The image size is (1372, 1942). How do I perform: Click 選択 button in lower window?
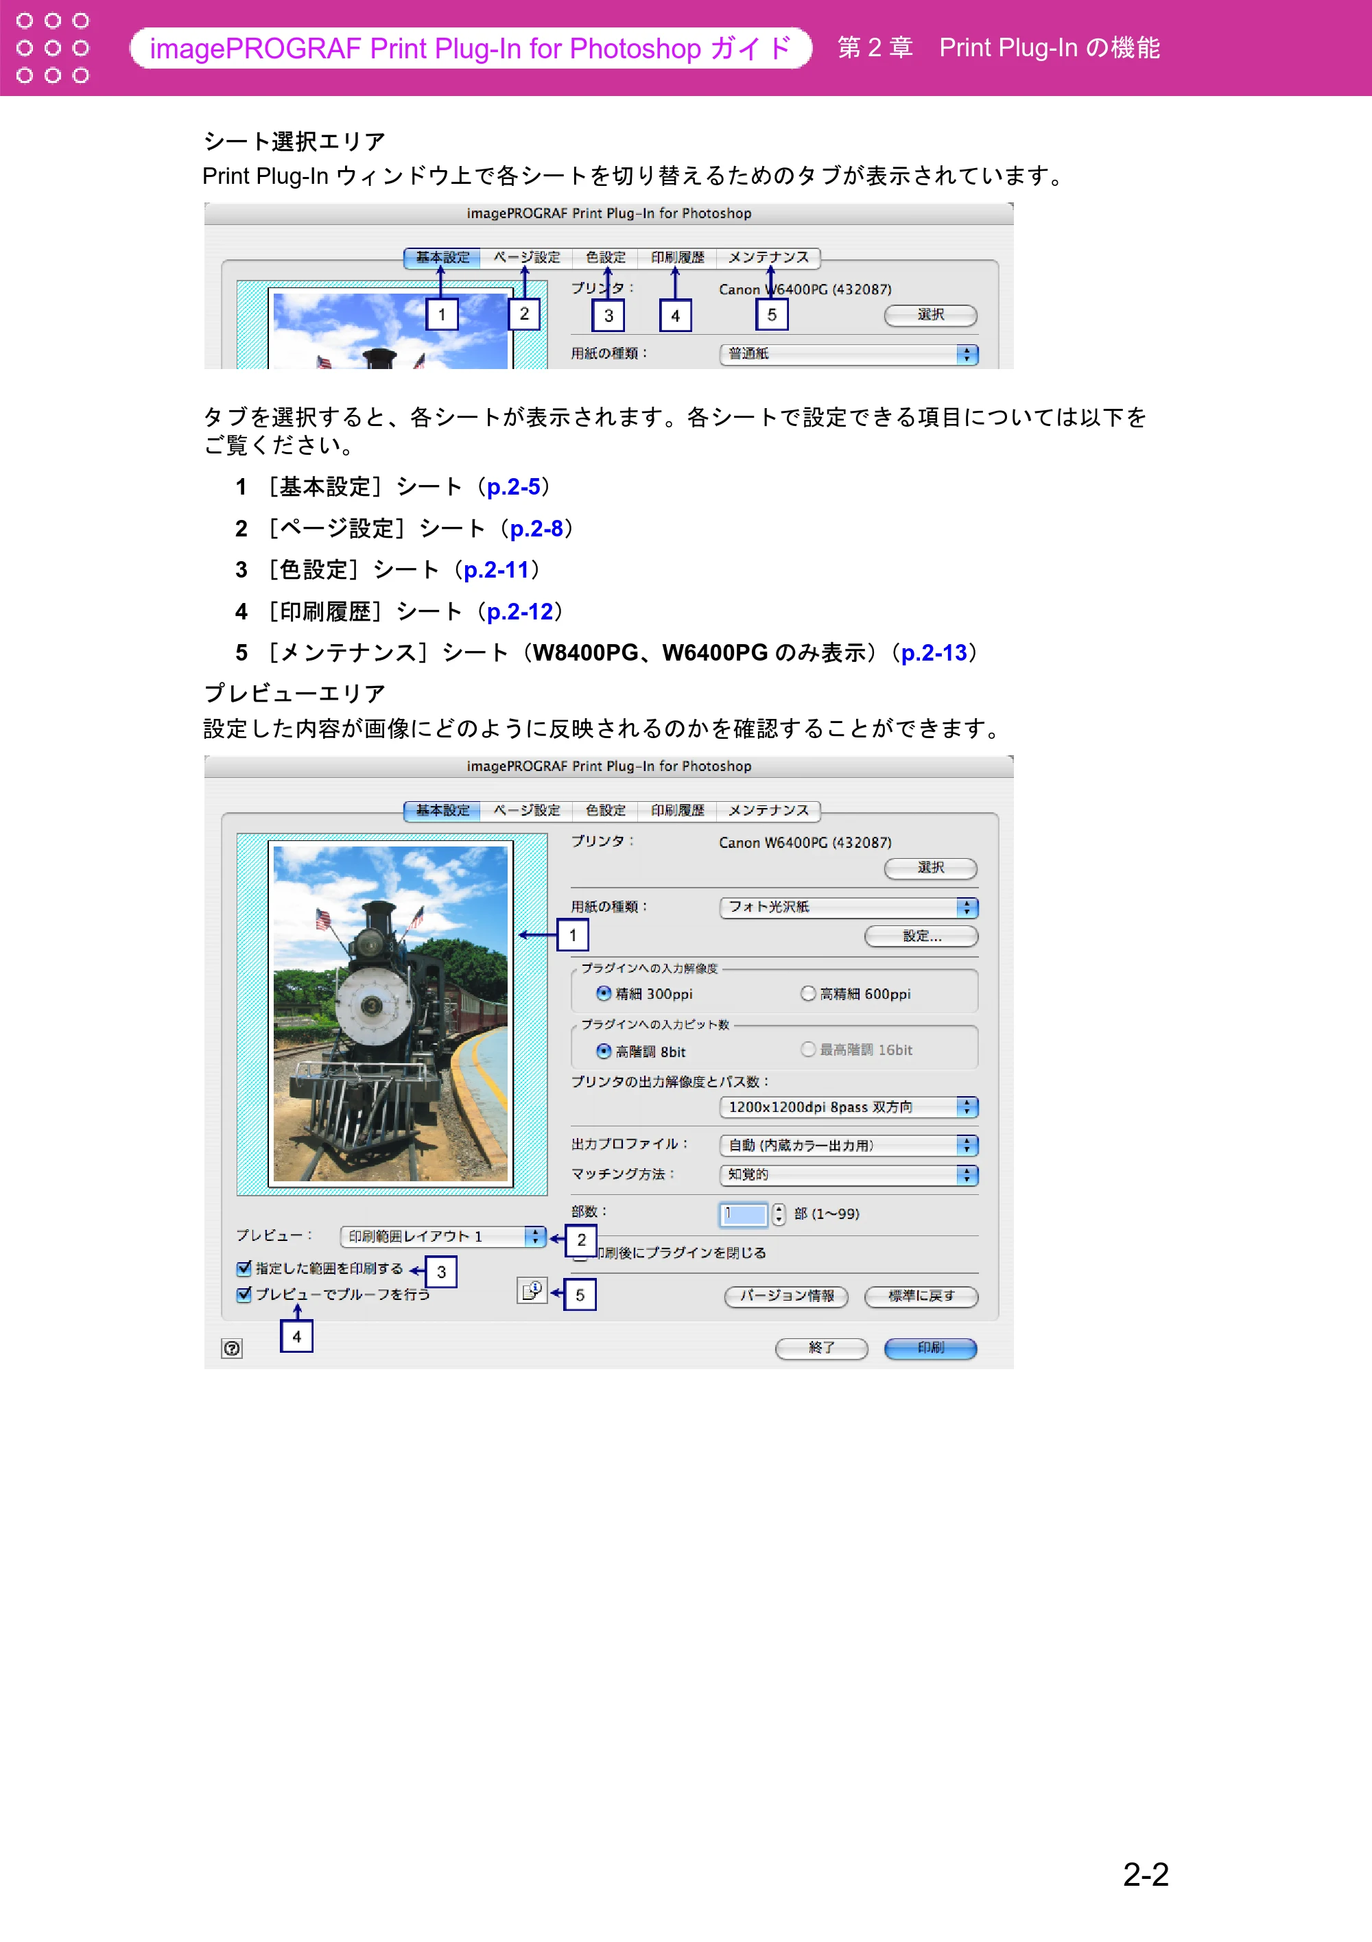[x=930, y=868]
